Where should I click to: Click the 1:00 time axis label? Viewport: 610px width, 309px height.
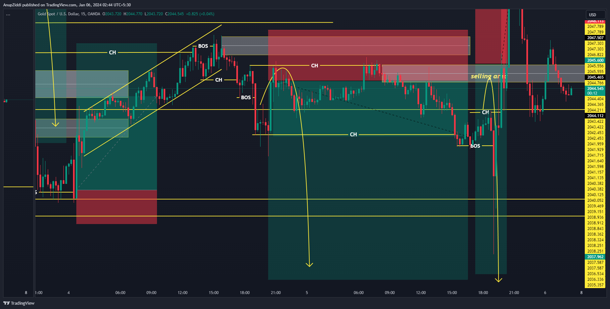pos(39,293)
